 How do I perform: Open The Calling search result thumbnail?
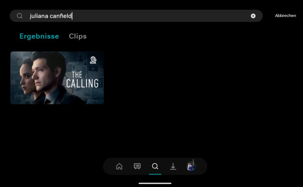point(57,78)
